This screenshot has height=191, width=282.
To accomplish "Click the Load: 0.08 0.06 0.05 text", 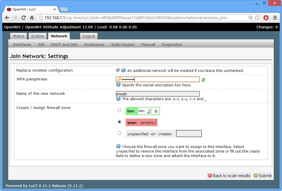I will pos(117,27).
